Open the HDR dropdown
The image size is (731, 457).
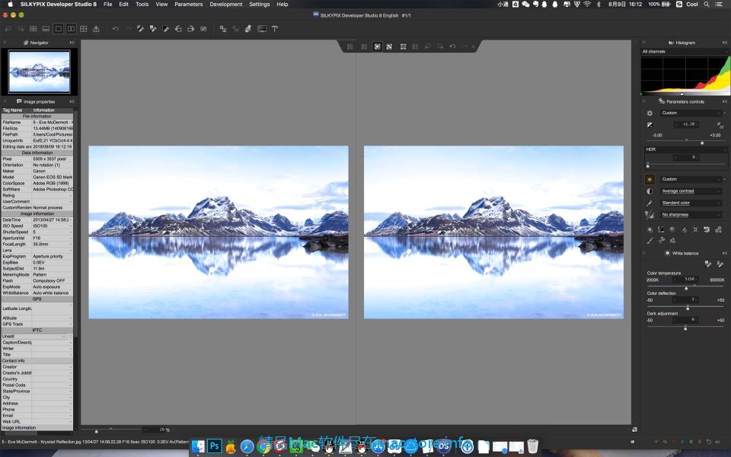click(x=686, y=149)
